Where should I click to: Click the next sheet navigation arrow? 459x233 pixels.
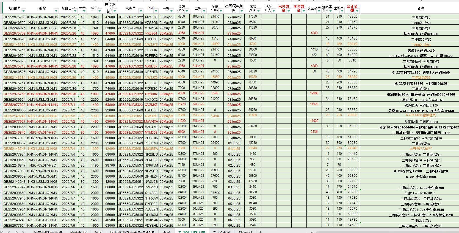(x=16, y=232)
